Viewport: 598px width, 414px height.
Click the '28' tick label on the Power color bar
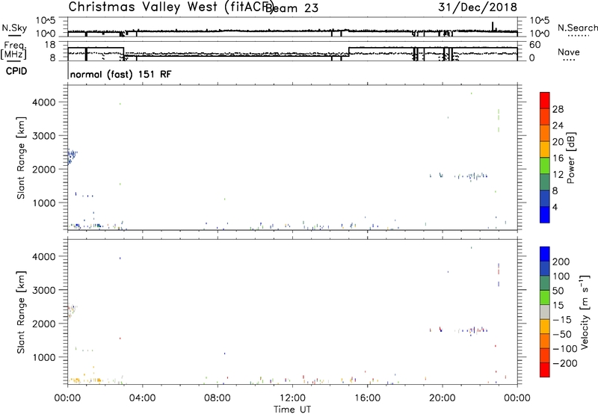(558, 109)
